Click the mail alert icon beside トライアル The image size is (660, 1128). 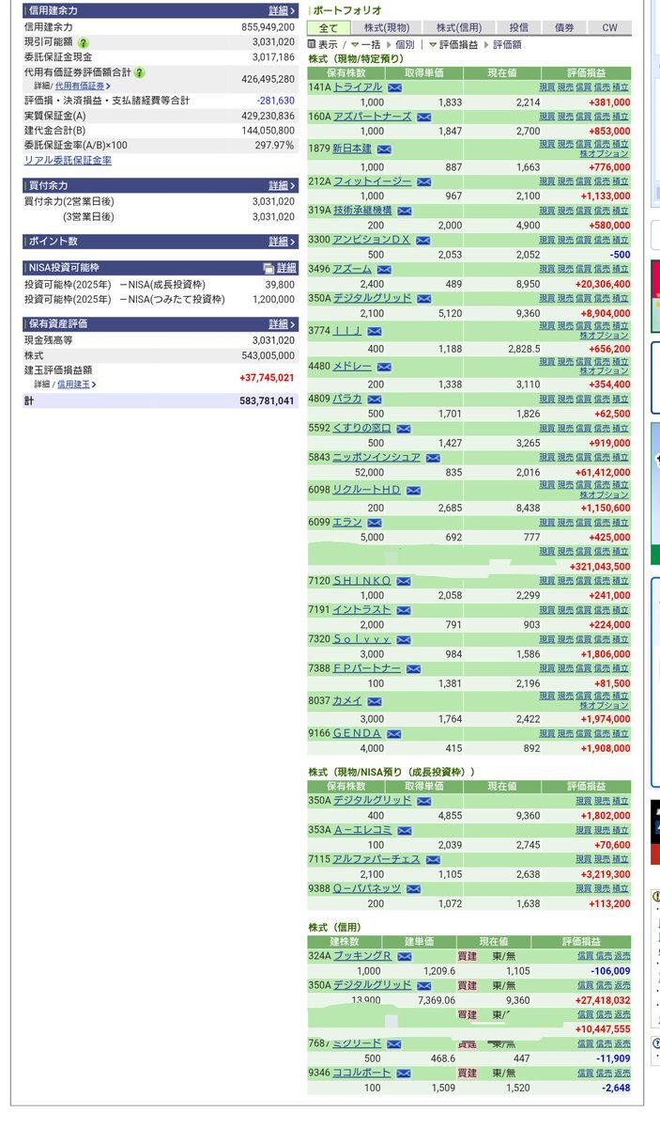(394, 87)
